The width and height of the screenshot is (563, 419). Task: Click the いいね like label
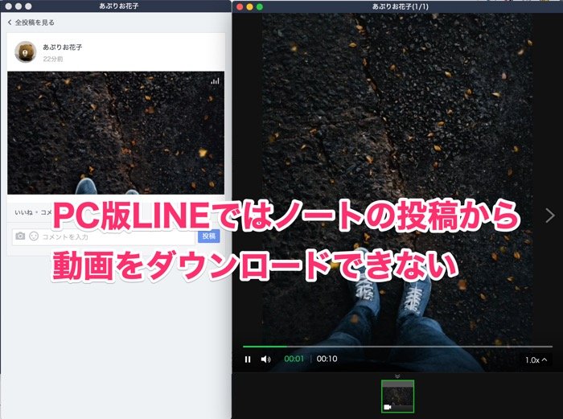(x=23, y=212)
